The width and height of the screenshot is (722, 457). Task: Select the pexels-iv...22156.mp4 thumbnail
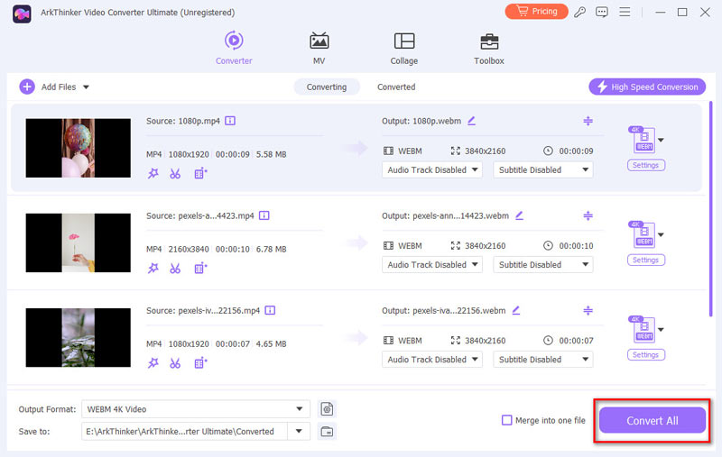tap(79, 337)
